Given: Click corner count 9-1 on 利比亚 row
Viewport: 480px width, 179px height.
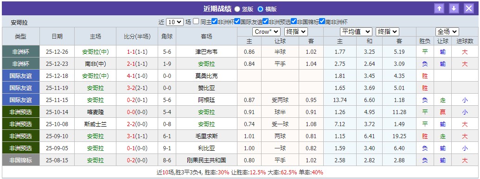Looking at the screenshot, I should coord(167,148).
